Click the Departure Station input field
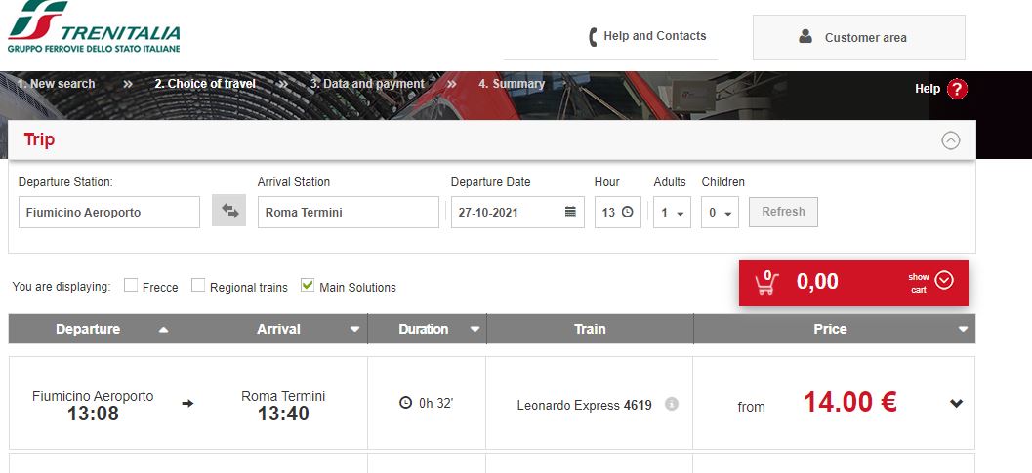Screen dimensions: 1032x473 (x=109, y=213)
